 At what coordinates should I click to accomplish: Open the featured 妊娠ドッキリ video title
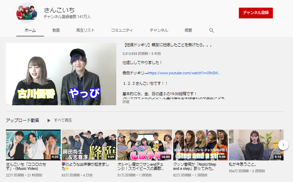[168, 45]
